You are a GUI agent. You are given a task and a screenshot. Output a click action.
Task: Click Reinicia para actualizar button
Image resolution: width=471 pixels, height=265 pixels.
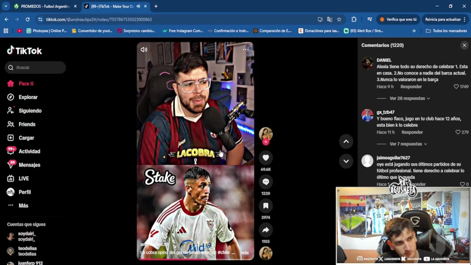[446, 20]
